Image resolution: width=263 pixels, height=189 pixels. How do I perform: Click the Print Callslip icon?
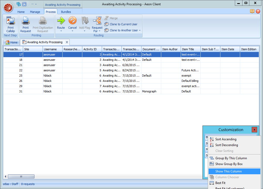(x=11, y=21)
